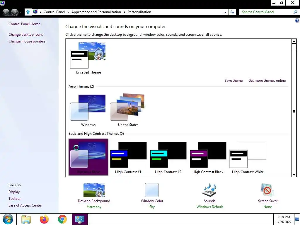The width and height of the screenshot is (300, 225).
Task: Open Change desktop icons link
Action: tap(26, 35)
